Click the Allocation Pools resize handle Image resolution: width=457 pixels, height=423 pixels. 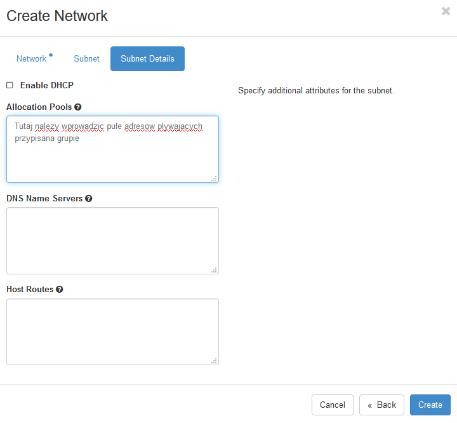coord(215,178)
